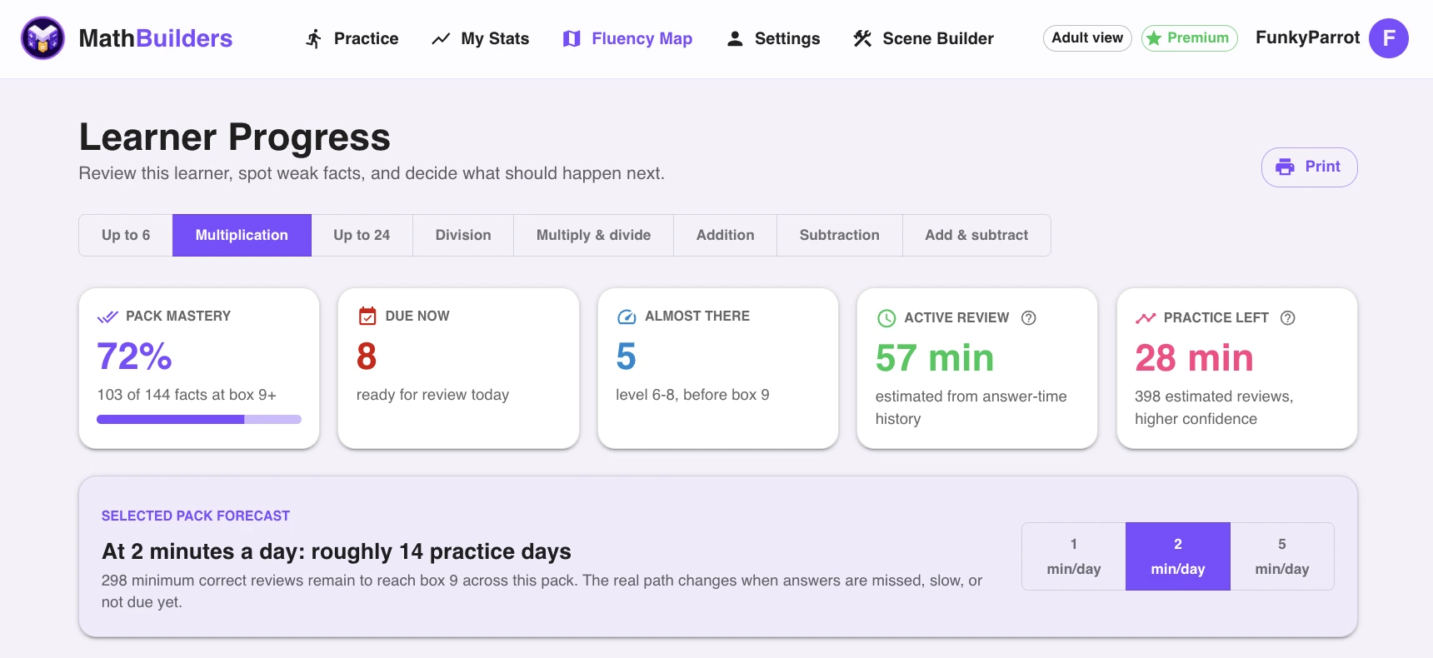Image resolution: width=1433 pixels, height=658 pixels.
Task: Click the Almost There gauge icon
Action: pos(627,317)
